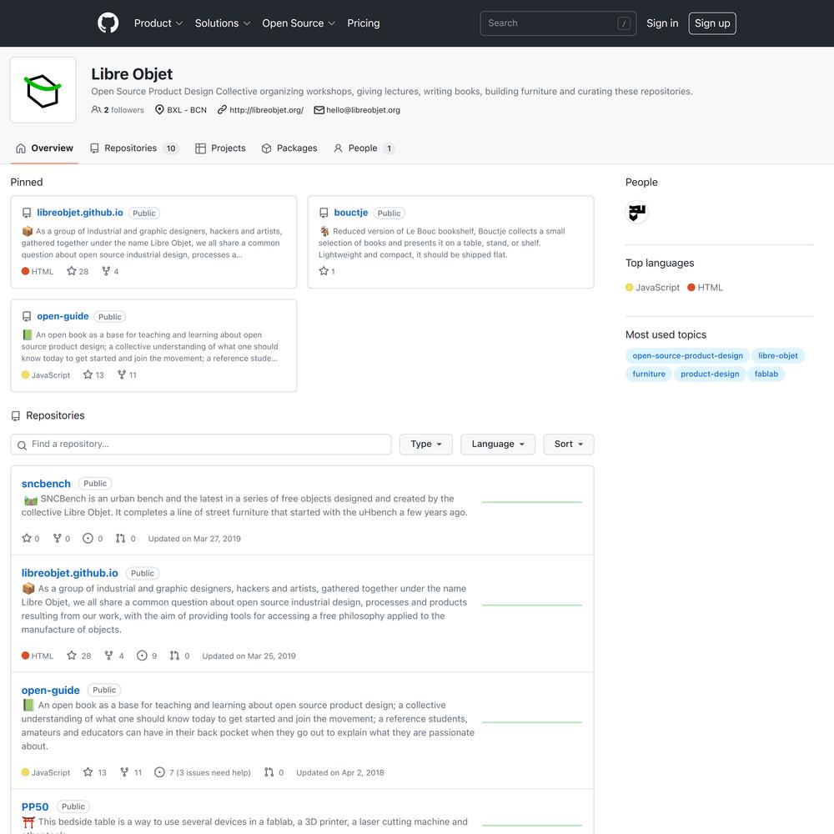The width and height of the screenshot is (834, 834).
Task: Open stars 13 in open-guide list row
Action: tap(95, 772)
